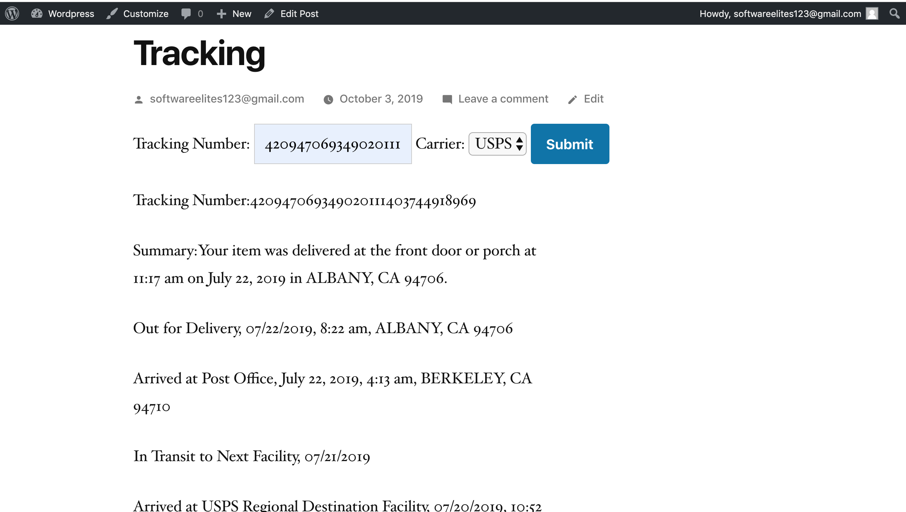The image size is (906, 512).
Task: Click the plus icon beside New
Action: (x=221, y=13)
